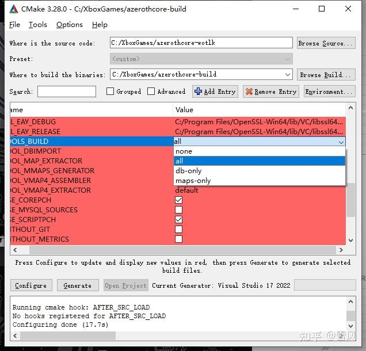
Task: Expand the build binaries path dropdown
Action: coord(288,74)
